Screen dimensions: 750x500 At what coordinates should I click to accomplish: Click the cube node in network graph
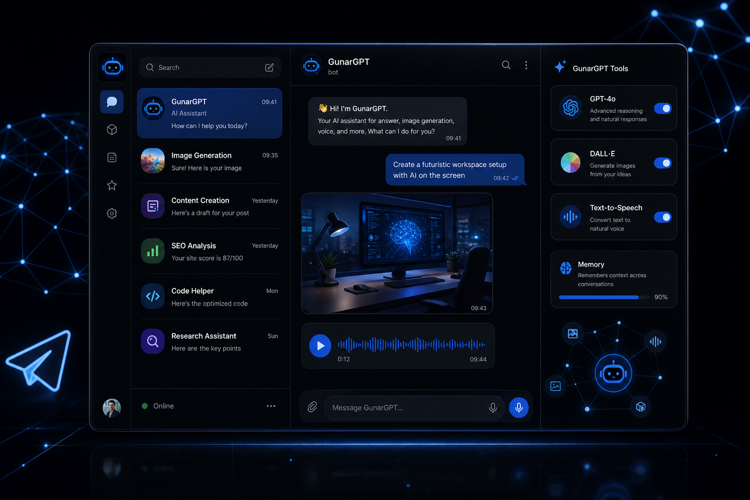(641, 407)
